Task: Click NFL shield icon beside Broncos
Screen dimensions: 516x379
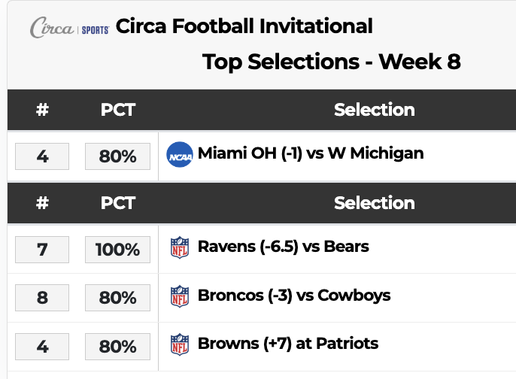Action: coord(180,296)
